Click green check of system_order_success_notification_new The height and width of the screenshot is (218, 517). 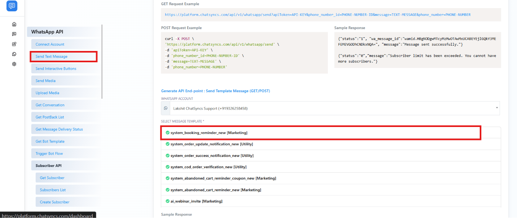click(167, 155)
